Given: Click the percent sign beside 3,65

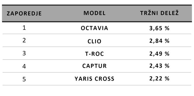Looking at the screenshot, I should (x=167, y=29).
